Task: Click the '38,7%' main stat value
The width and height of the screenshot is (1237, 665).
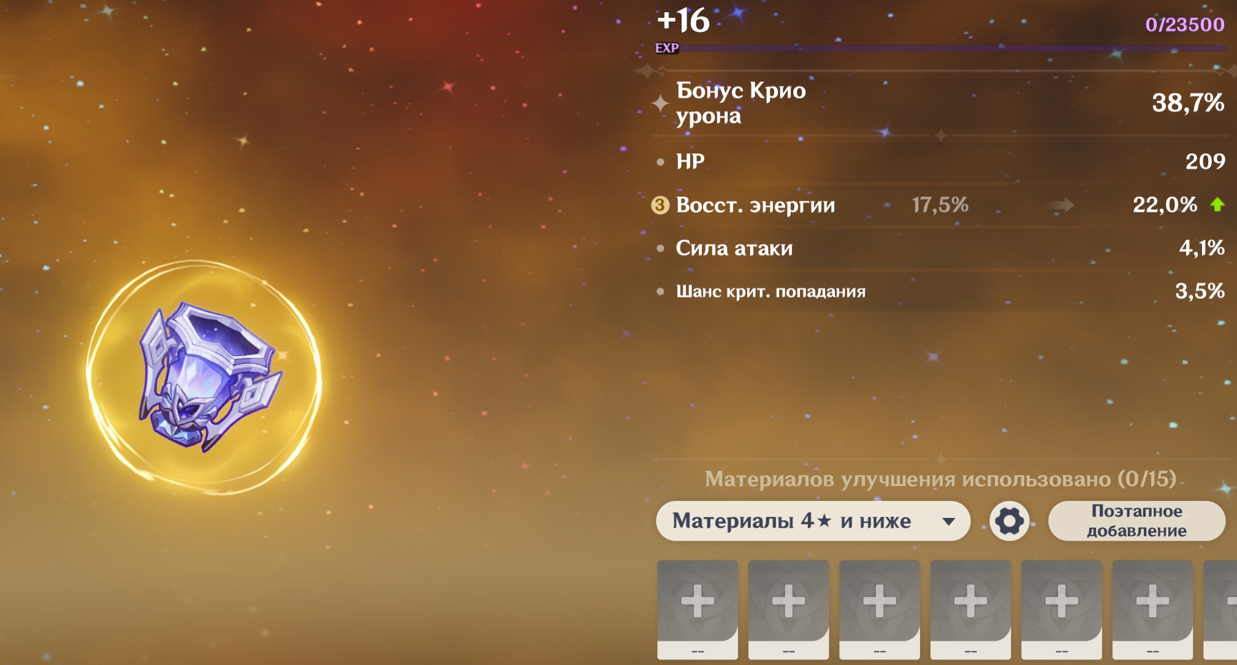Action: pyautogui.click(x=1188, y=103)
